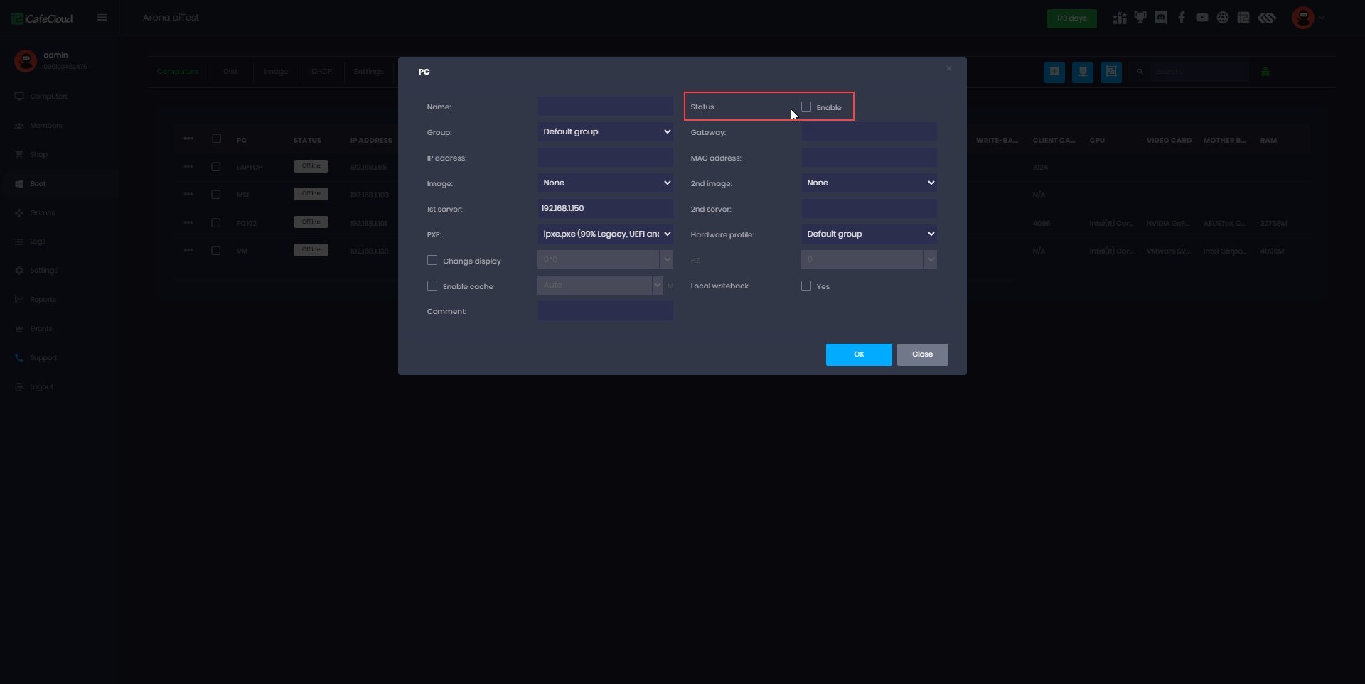Open the Discord icon in the top bar

(1161, 17)
